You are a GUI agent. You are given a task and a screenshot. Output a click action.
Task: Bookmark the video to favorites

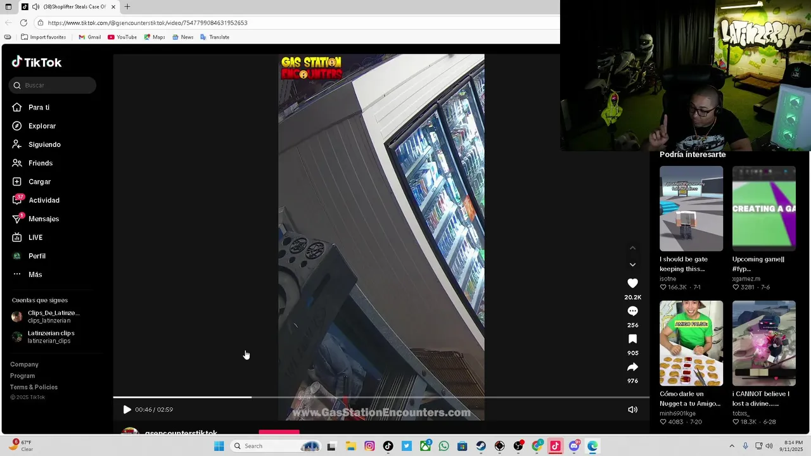click(x=632, y=339)
